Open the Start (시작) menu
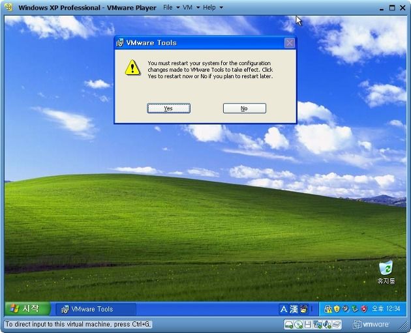 tap(27, 309)
